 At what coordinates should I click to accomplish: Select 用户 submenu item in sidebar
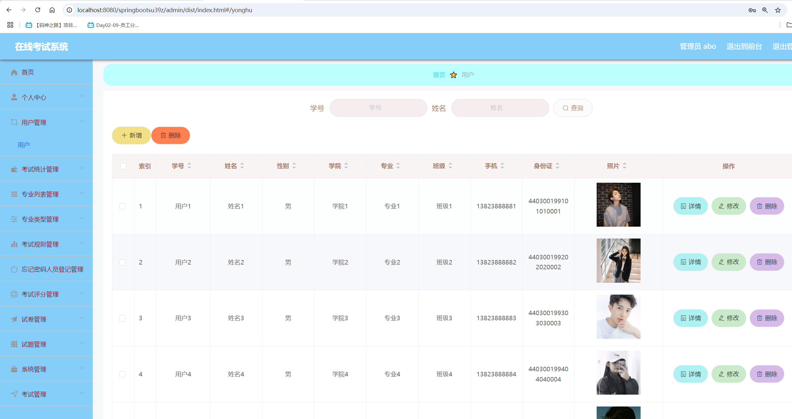click(24, 145)
